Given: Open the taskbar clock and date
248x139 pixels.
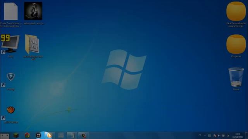Looking at the screenshot, I should pyautogui.click(x=238, y=136).
